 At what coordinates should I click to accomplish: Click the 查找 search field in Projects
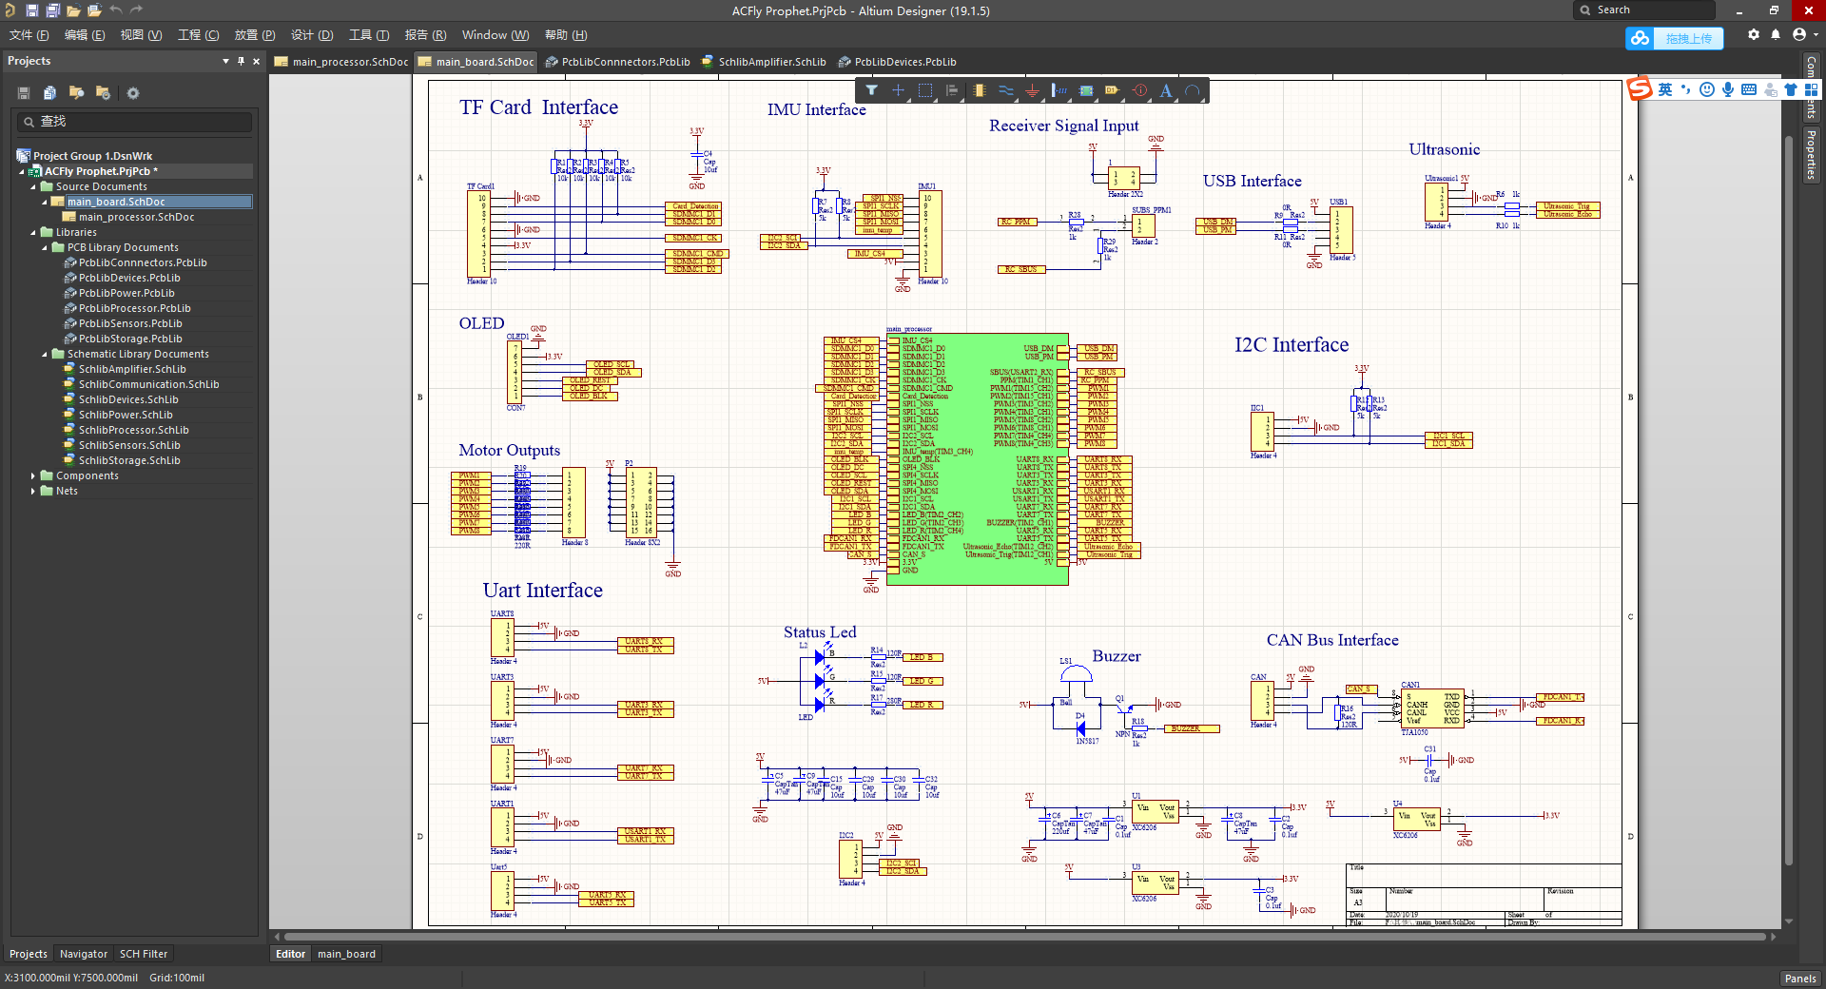coord(134,122)
